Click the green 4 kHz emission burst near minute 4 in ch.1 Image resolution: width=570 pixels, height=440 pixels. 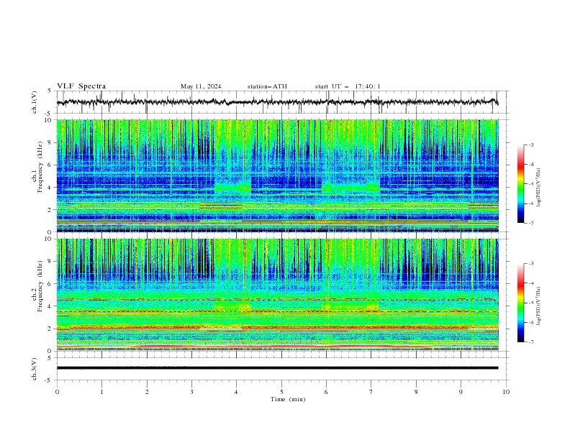(232, 188)
